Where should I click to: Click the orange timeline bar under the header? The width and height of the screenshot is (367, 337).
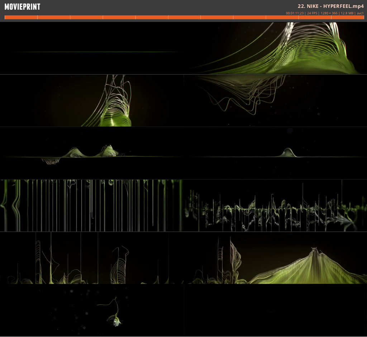click(x=184, y=17)
